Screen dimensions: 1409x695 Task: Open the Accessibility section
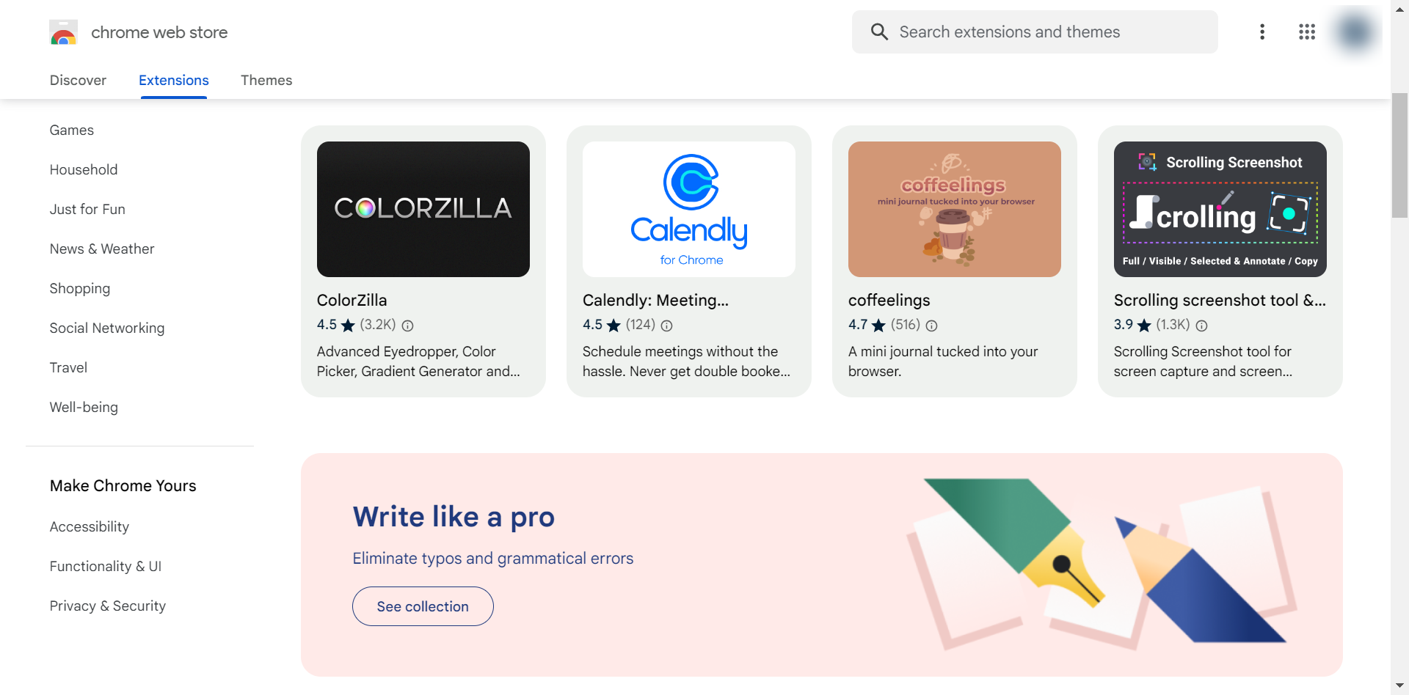coord(89,526)
